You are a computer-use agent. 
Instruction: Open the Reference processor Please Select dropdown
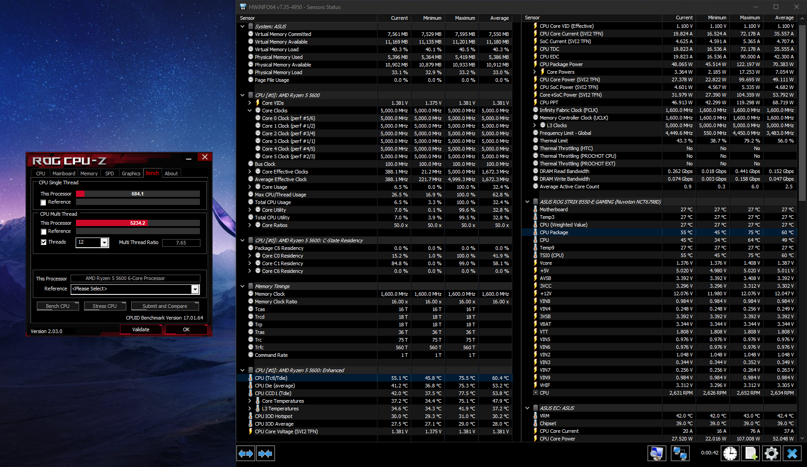pos(195,289)
